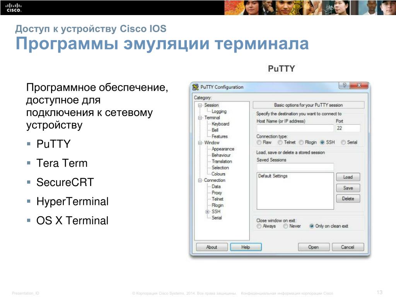Click the About button
Screen dimensions: 396x297
pyautogui.click(x=212, y=247)
